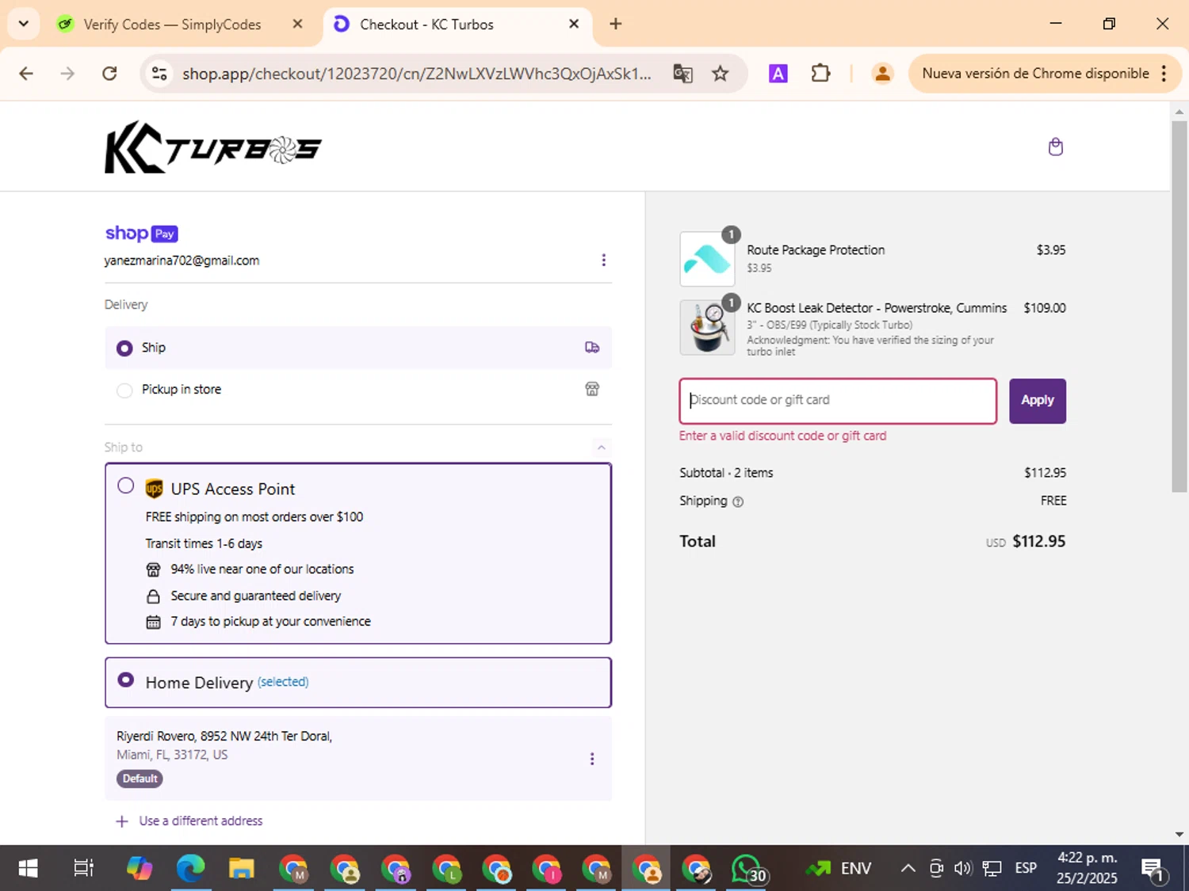
Task: Reload the checkout page
Action: pyautogui.click(x=110, y=74)
